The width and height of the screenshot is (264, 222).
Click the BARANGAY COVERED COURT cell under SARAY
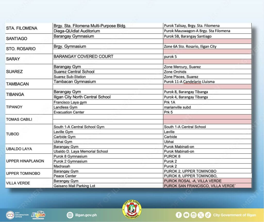[83, 56]
